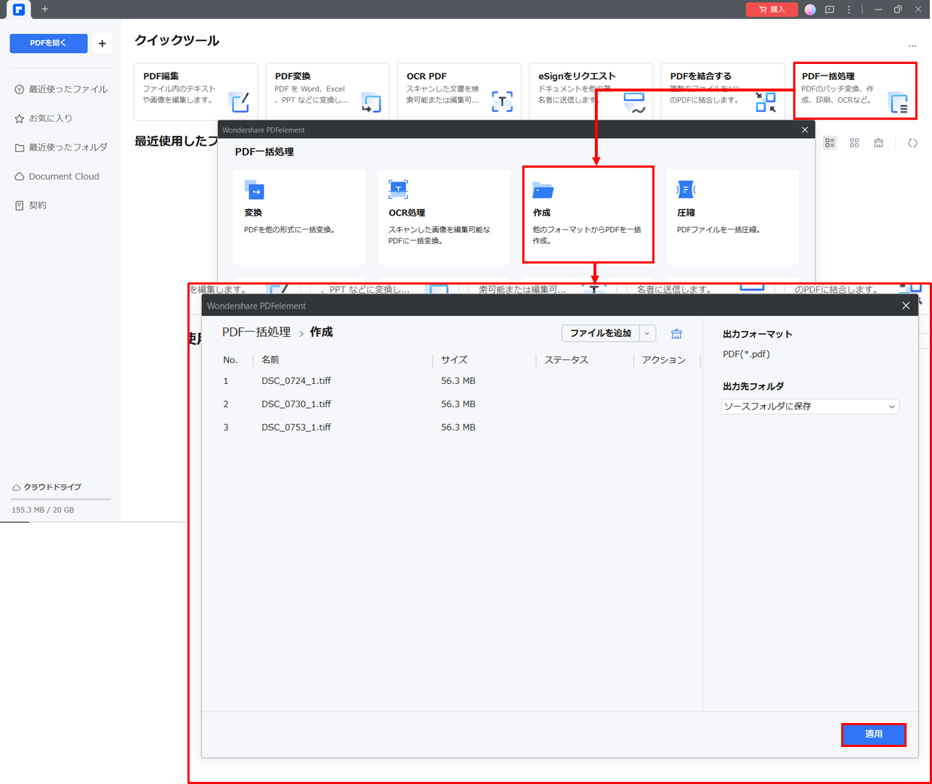The width and height of the screenshot is (932, 784).
Task: Click the サイズ column header
Action: coord(454,360)
